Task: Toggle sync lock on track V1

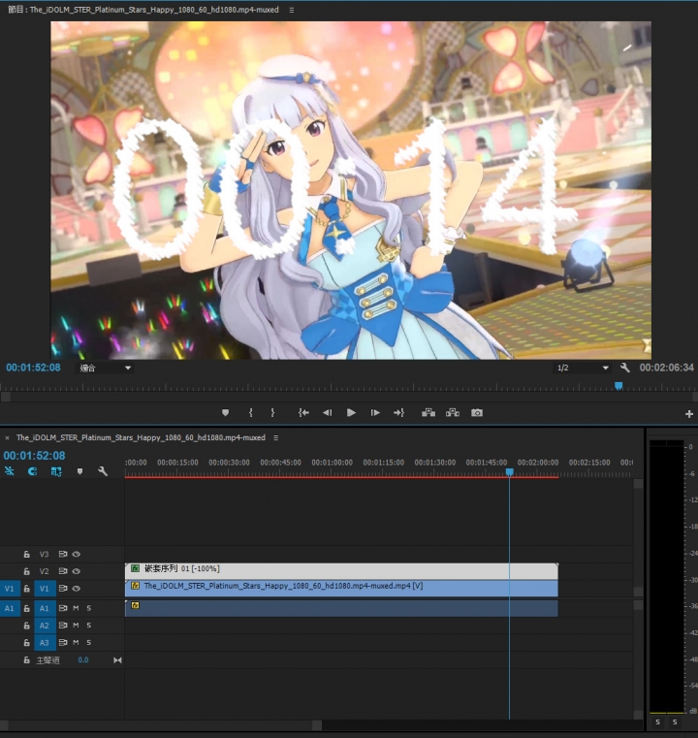Action: (x=63, y=589)
